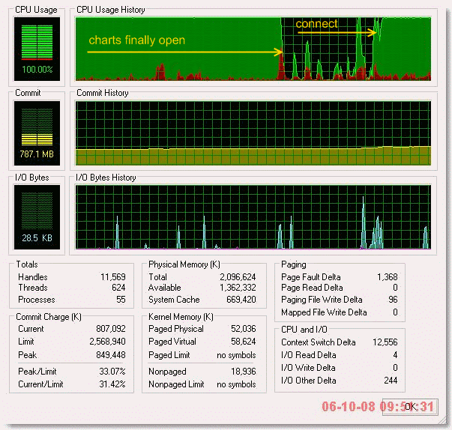
Task: Click the CPU Usage History graph
Action: point(253,49)
